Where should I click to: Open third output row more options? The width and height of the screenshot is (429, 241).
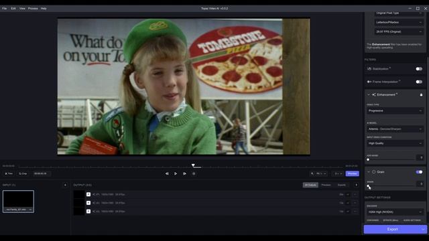pos(355,212)
